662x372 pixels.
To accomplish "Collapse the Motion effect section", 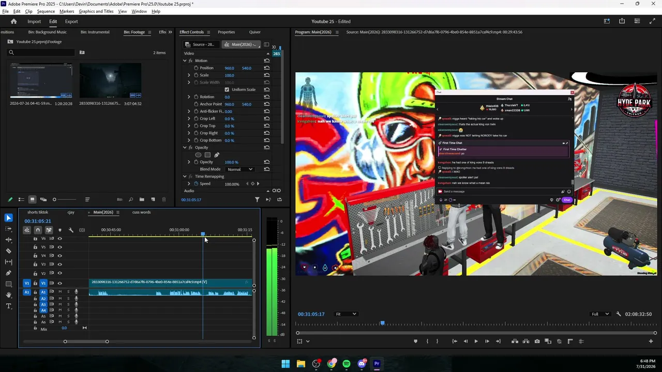I will 185,60.
